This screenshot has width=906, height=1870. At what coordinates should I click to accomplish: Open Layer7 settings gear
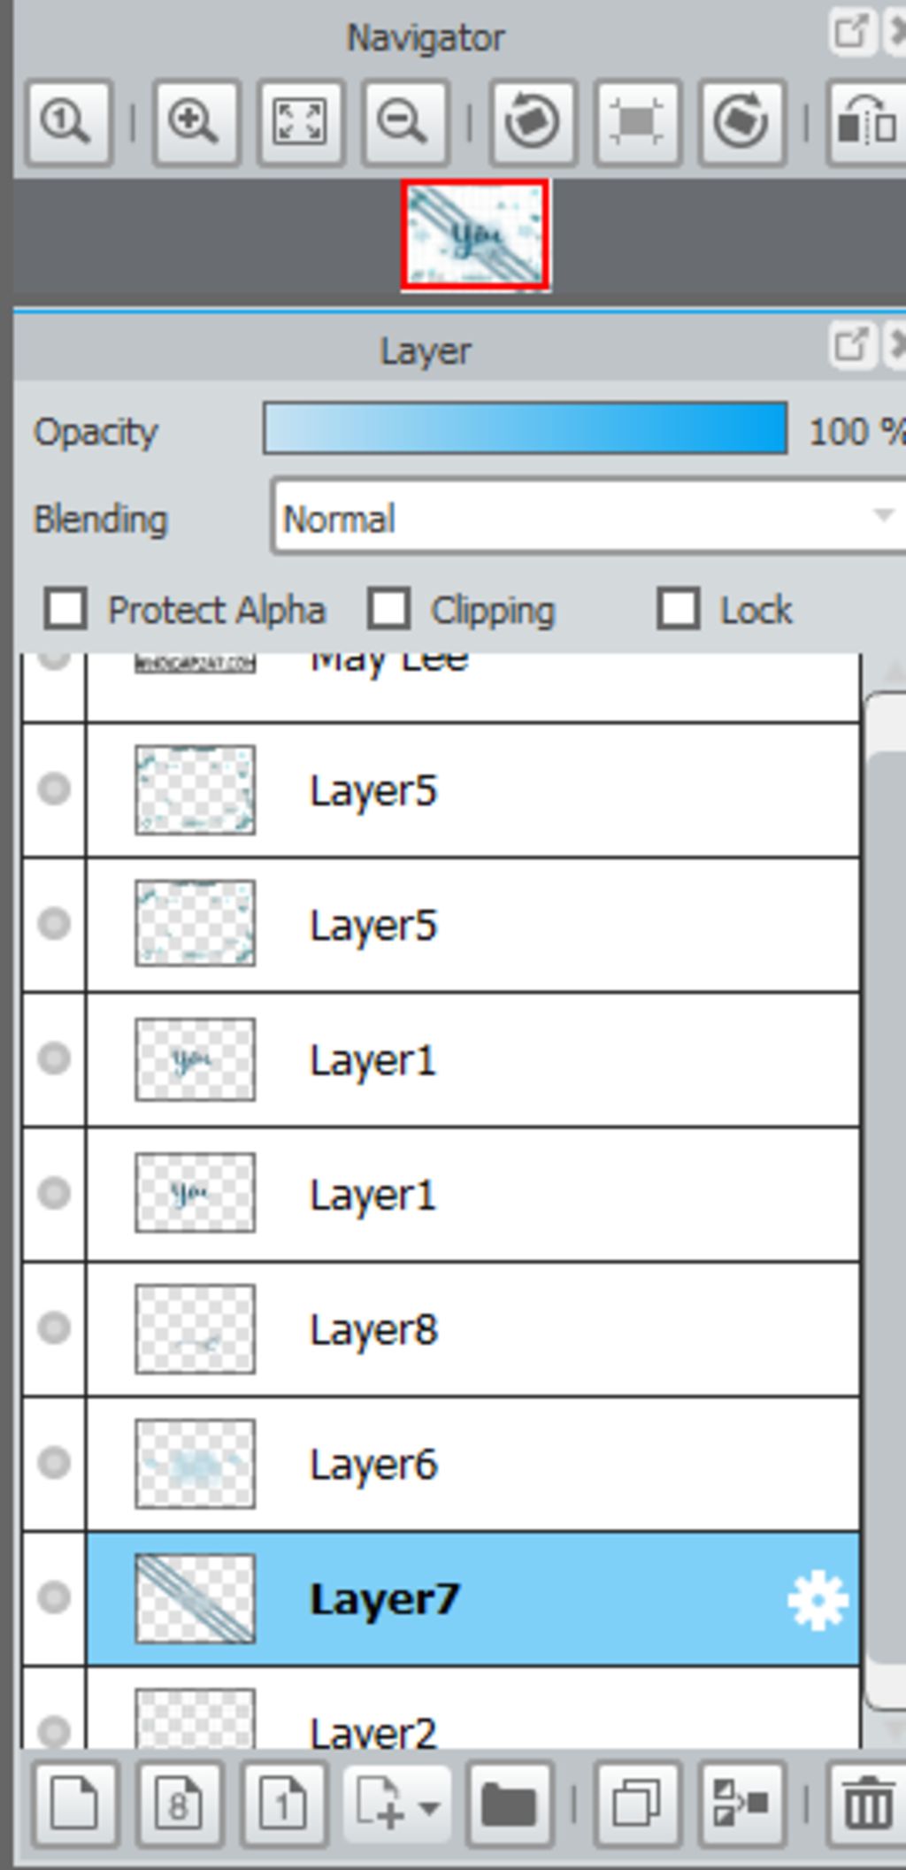tap(818, 1599)
